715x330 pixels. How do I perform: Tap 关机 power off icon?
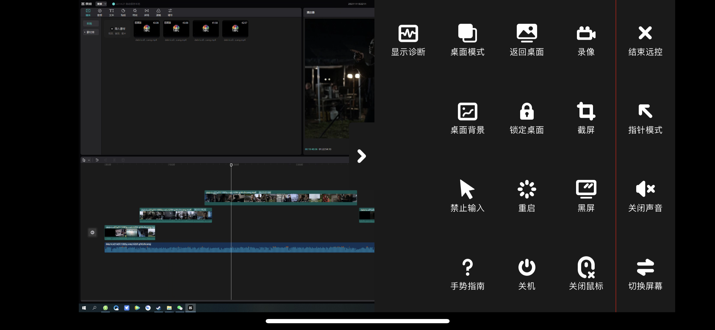(x=527, y=267)
